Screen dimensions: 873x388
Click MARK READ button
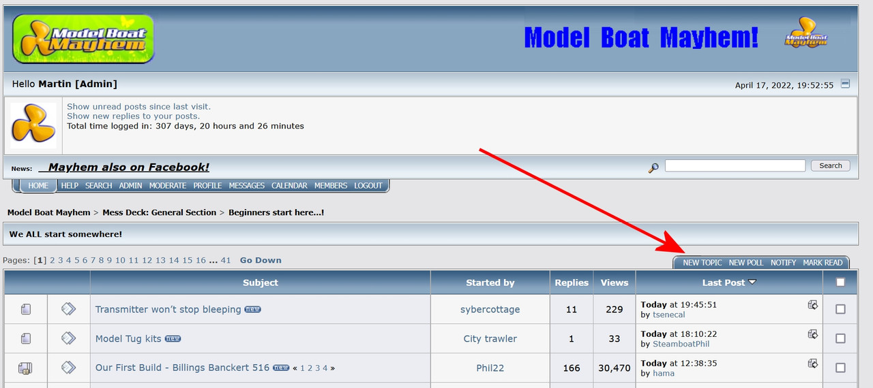pyautogui.click(x=823, y=263)
